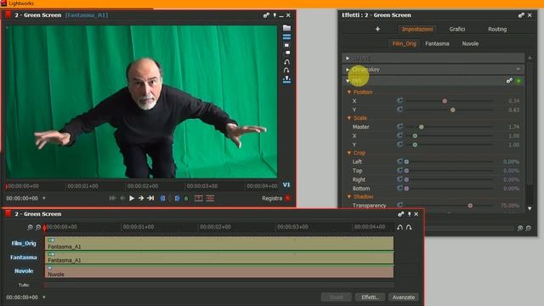Expand the first collapsed effect section
The height and width of the screenshot is (306, 544).
(348, 59)
